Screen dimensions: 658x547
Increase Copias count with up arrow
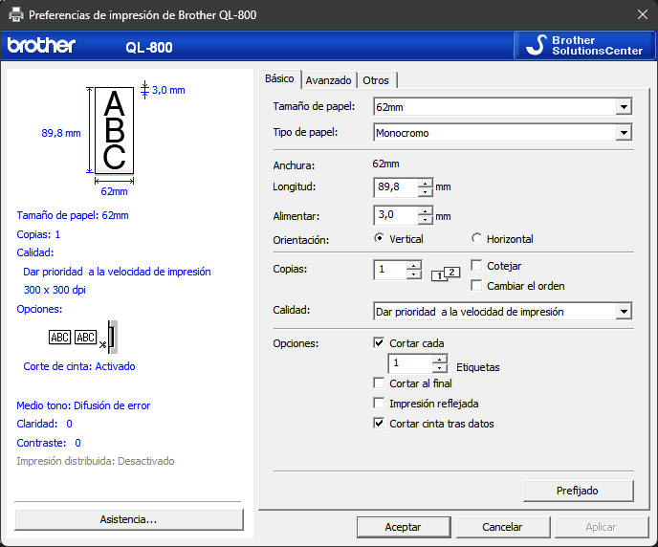tap(413, 265)
